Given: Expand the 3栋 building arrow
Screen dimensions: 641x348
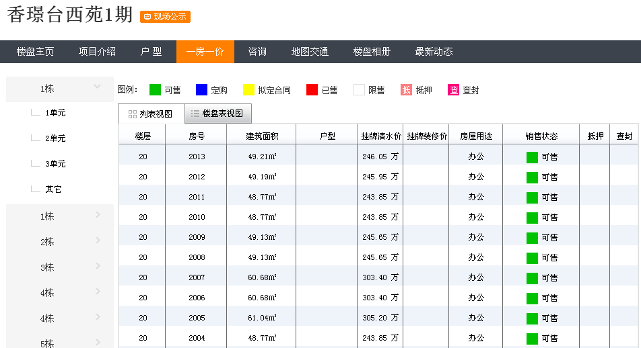Looking at the screenshot, I should coord(98,265).
